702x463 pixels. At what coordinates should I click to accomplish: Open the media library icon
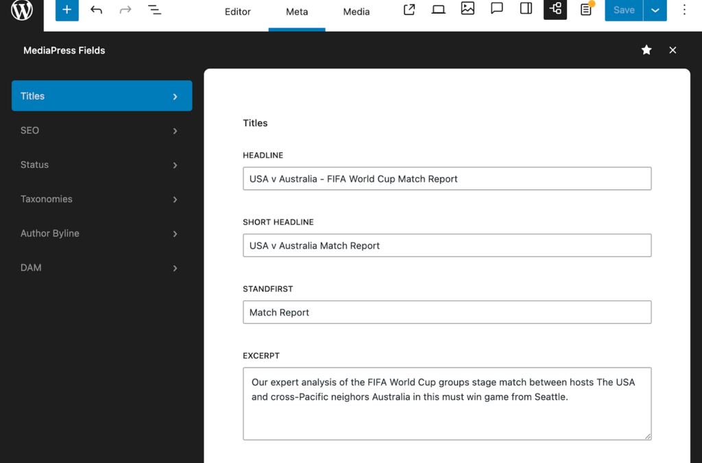468,10
